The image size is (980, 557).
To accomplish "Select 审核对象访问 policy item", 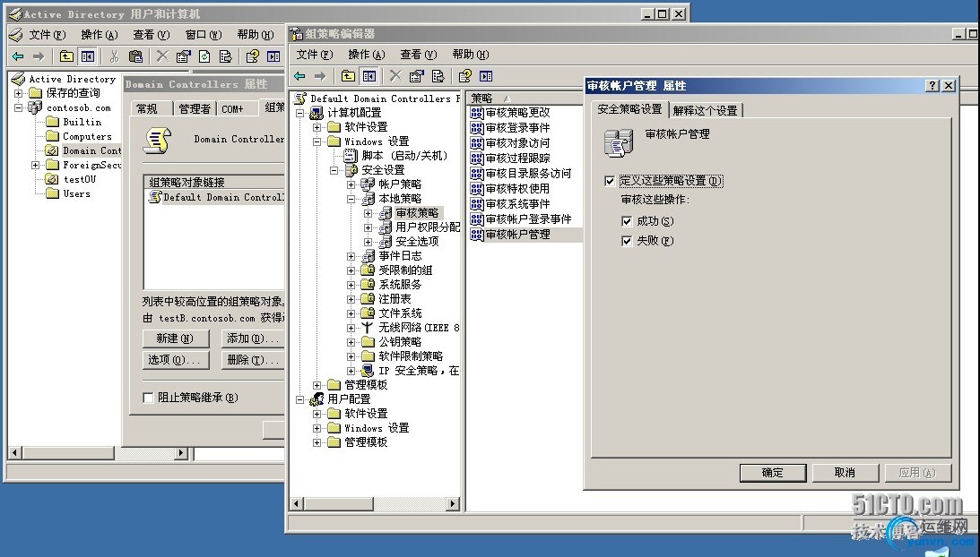I will 511,143.
